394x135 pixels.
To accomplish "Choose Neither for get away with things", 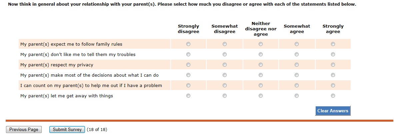I will [261, 96].
